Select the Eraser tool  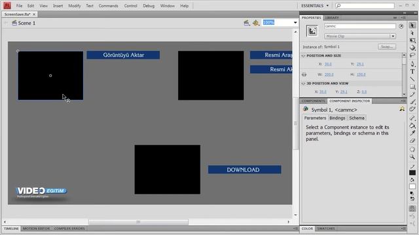[x=412, y=140]
